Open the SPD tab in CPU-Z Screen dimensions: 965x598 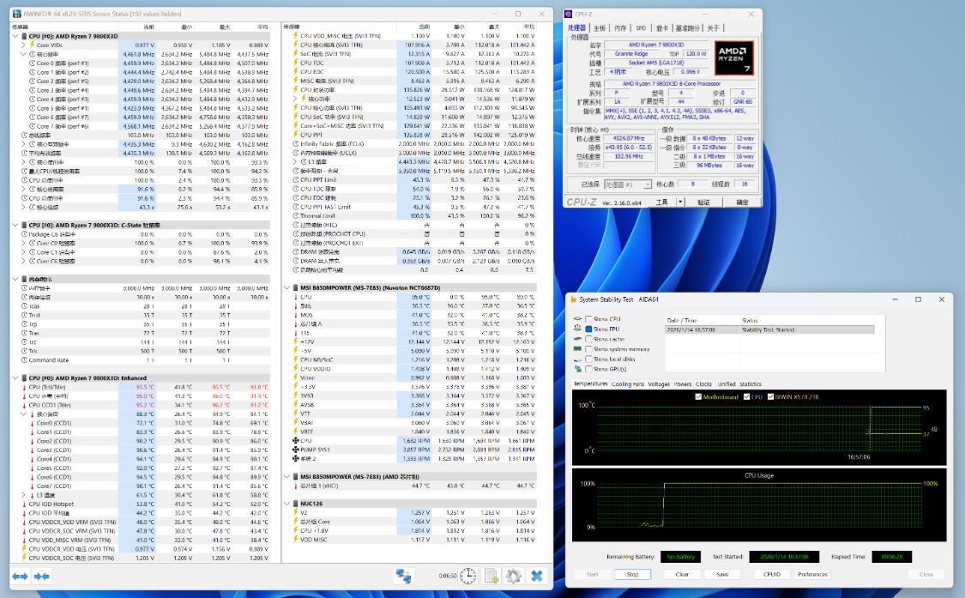pyautogui.click(x=640, y=28)
